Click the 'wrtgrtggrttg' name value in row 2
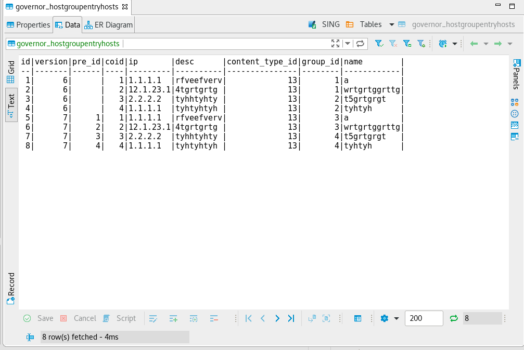This screenshot has height=350, width=524. click(x=372, y=90)
